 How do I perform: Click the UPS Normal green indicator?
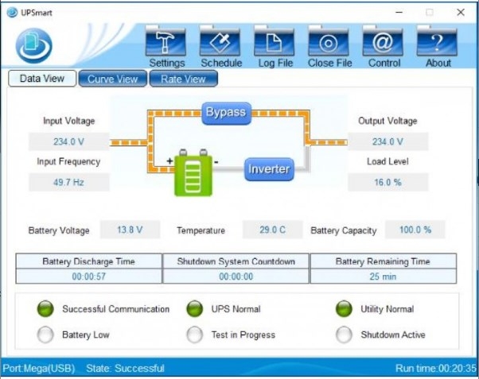(195, 309)
